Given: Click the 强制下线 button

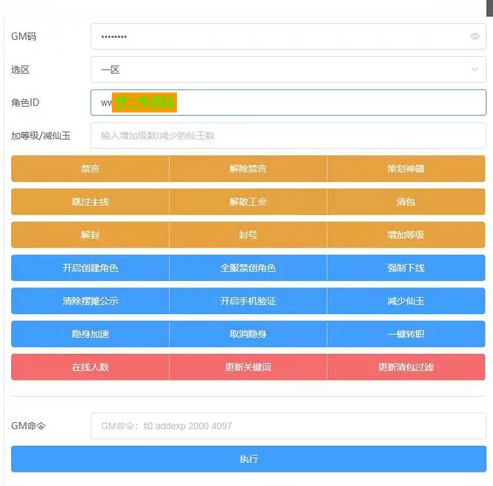Looking at the screenshot, I should [x=406, y=268].
